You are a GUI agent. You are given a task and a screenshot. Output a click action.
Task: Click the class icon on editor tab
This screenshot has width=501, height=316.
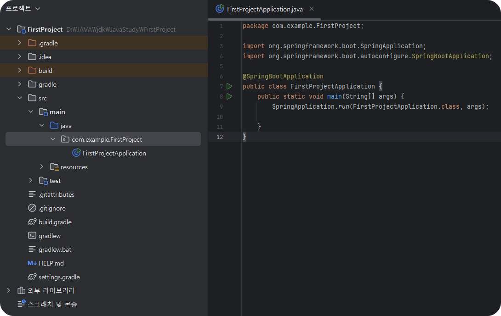pos(220,9)
